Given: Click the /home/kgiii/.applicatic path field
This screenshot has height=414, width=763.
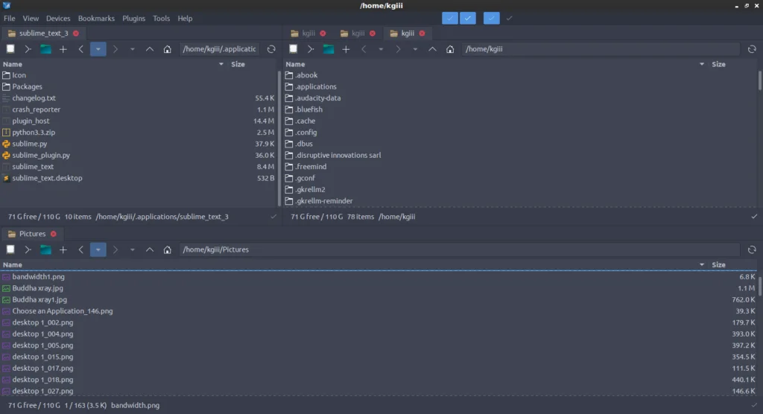Looking at the screenshot, I should (x=221, y=48).
